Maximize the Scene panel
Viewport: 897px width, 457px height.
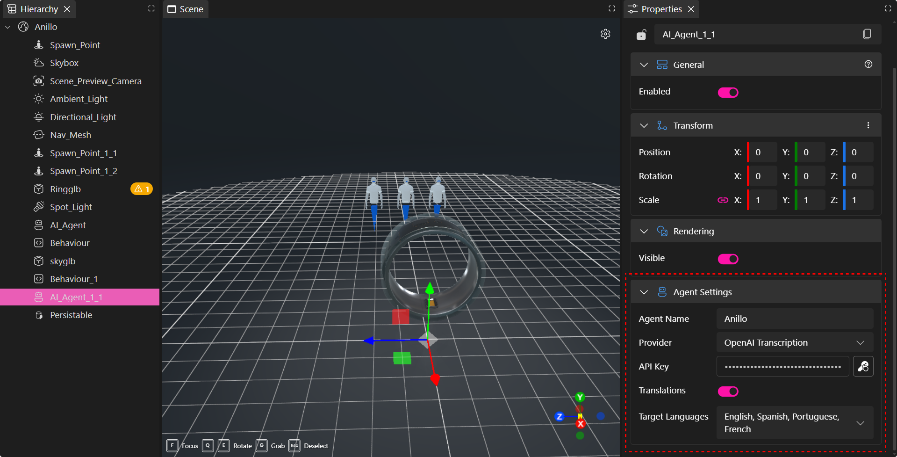click(611, 9)
